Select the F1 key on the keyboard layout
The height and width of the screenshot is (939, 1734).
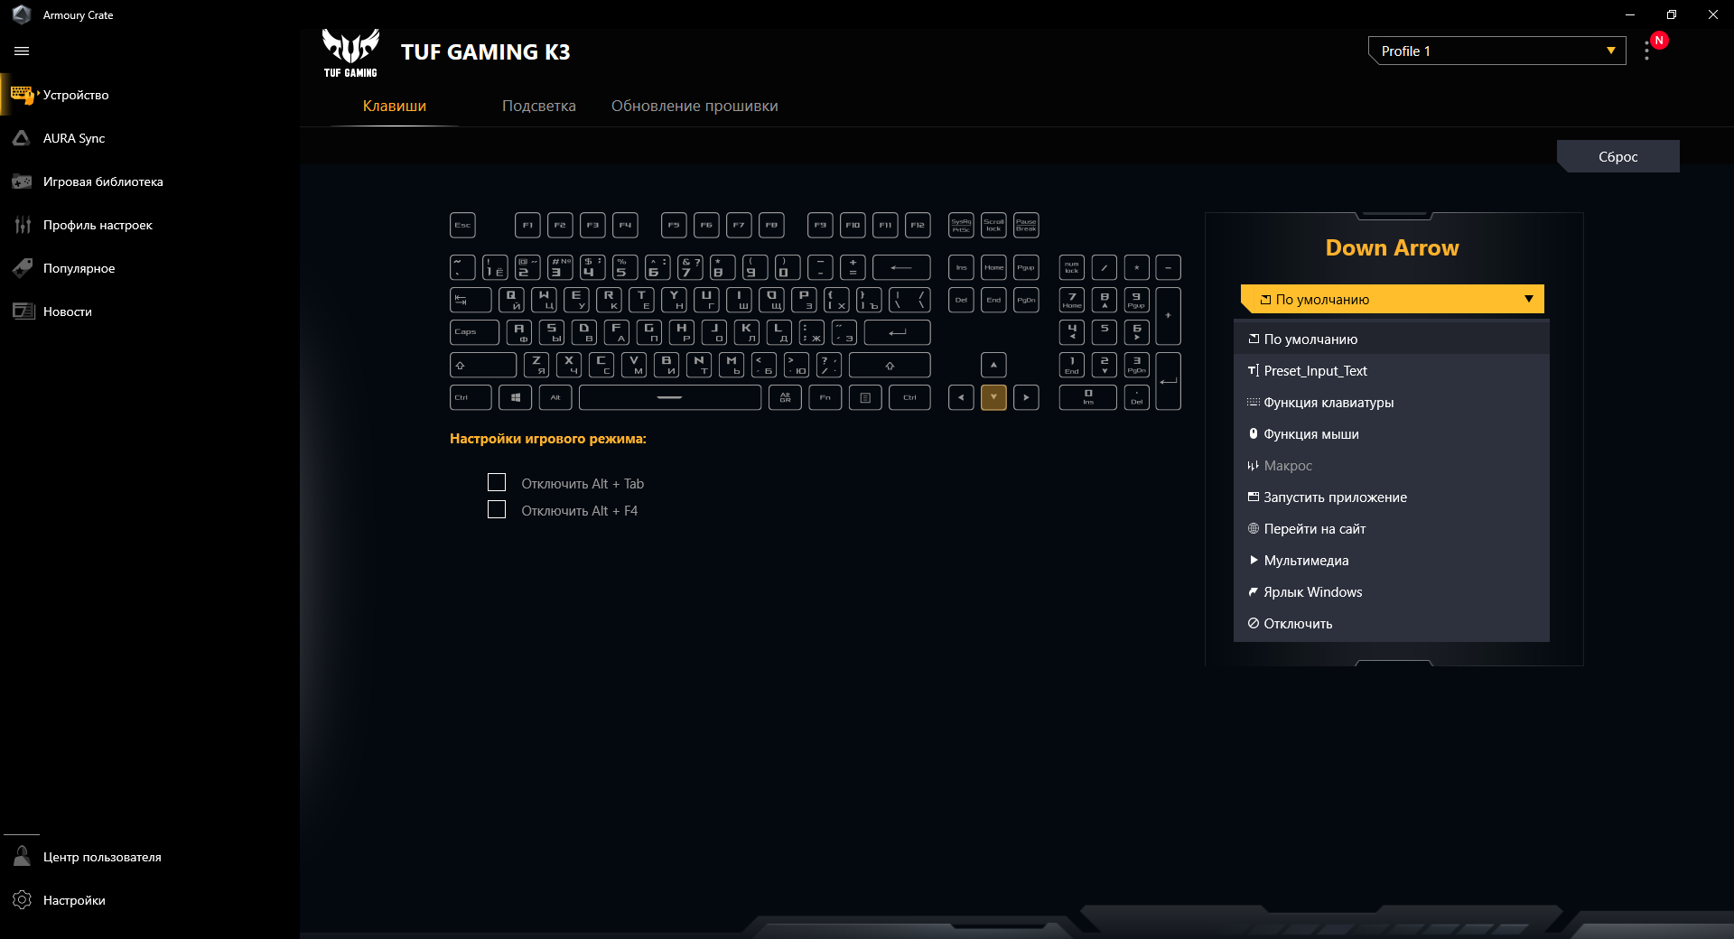pyautogui.click(x=527, y=225)
